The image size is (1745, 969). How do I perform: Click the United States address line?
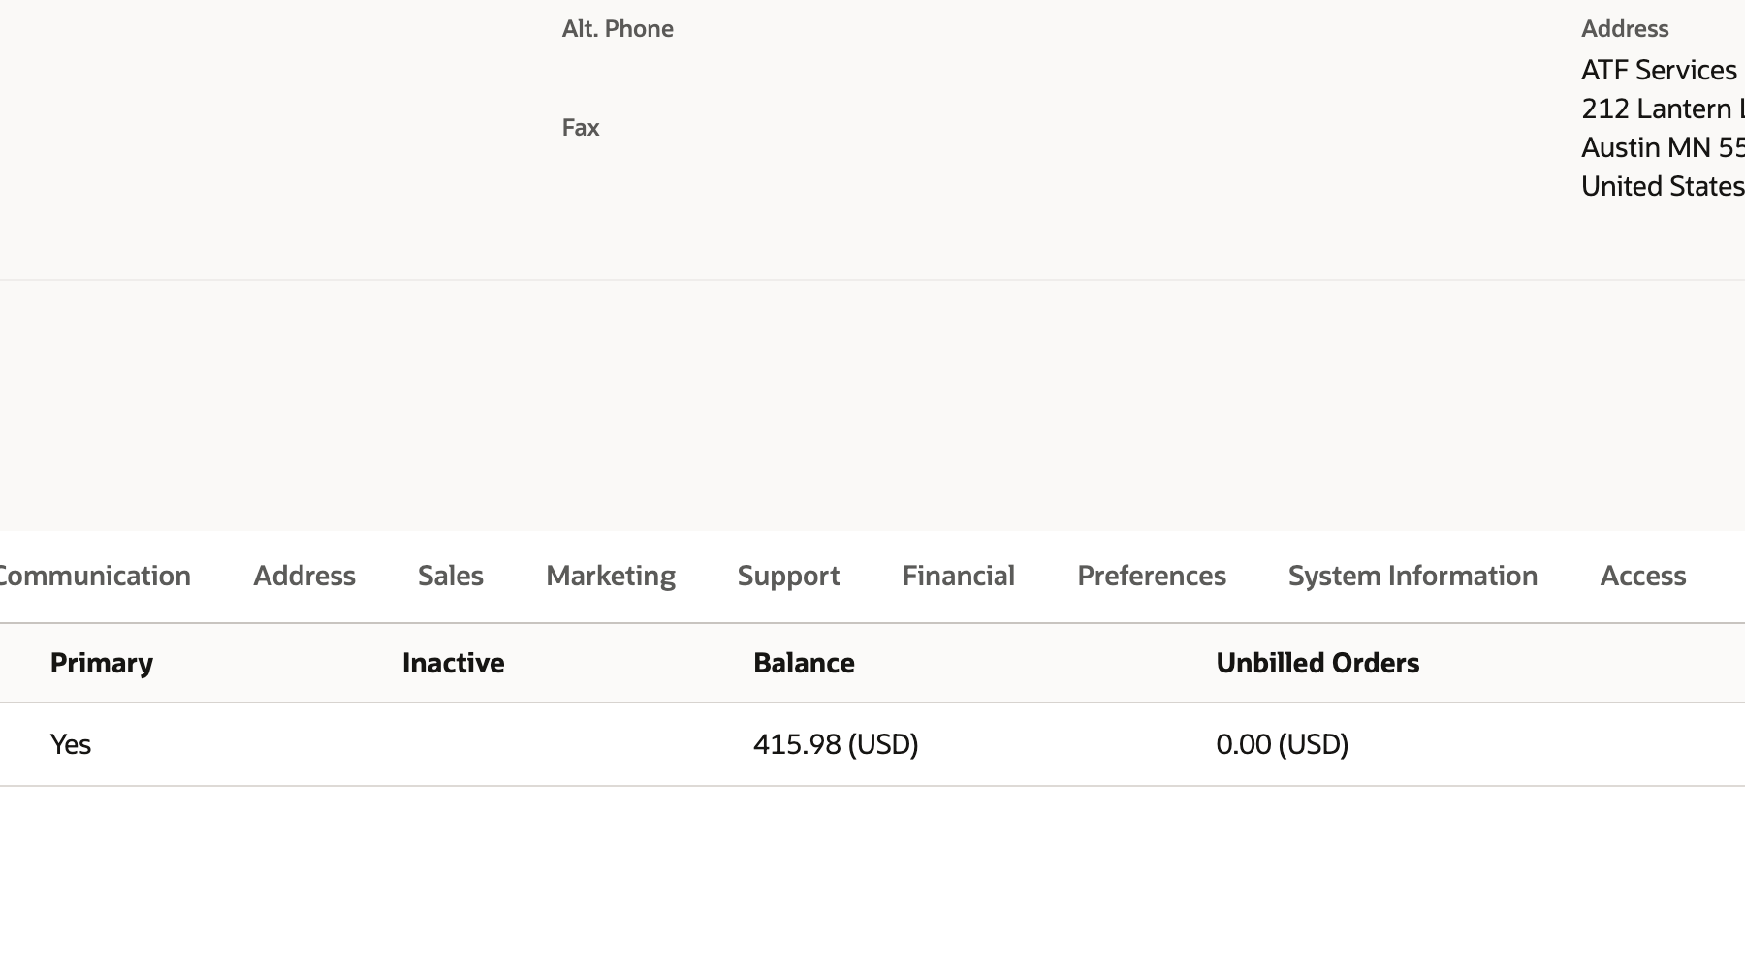pyautogui.click(x=1663, y=186)
